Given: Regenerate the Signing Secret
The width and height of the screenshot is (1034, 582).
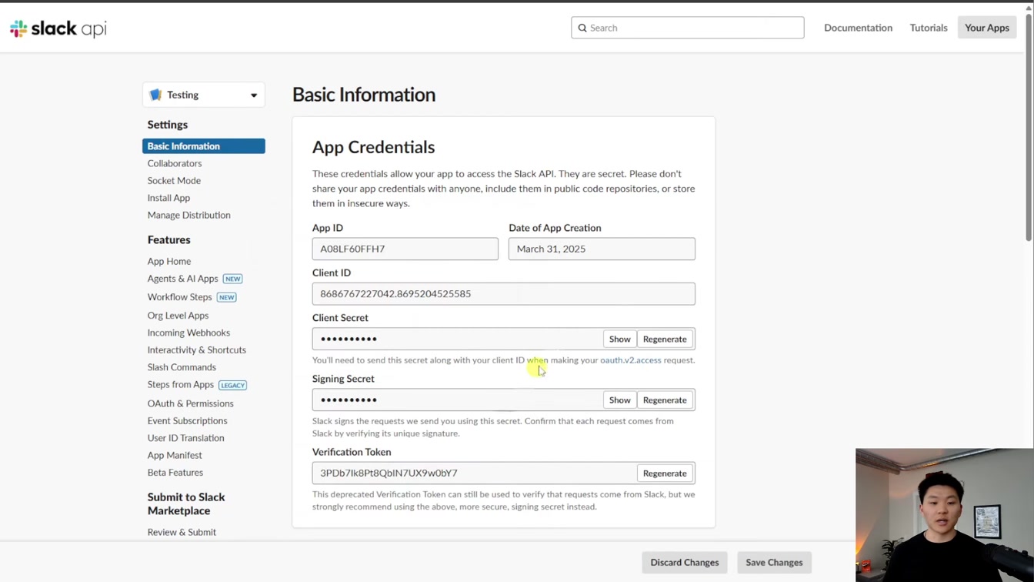Looking at the screenshot, I should pos(665,400).
